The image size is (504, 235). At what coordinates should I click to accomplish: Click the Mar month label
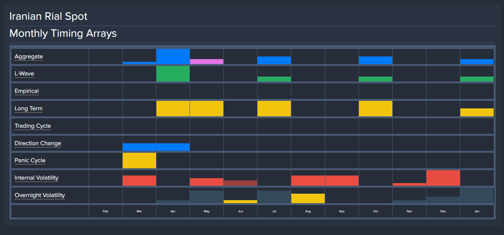[139, 211]
